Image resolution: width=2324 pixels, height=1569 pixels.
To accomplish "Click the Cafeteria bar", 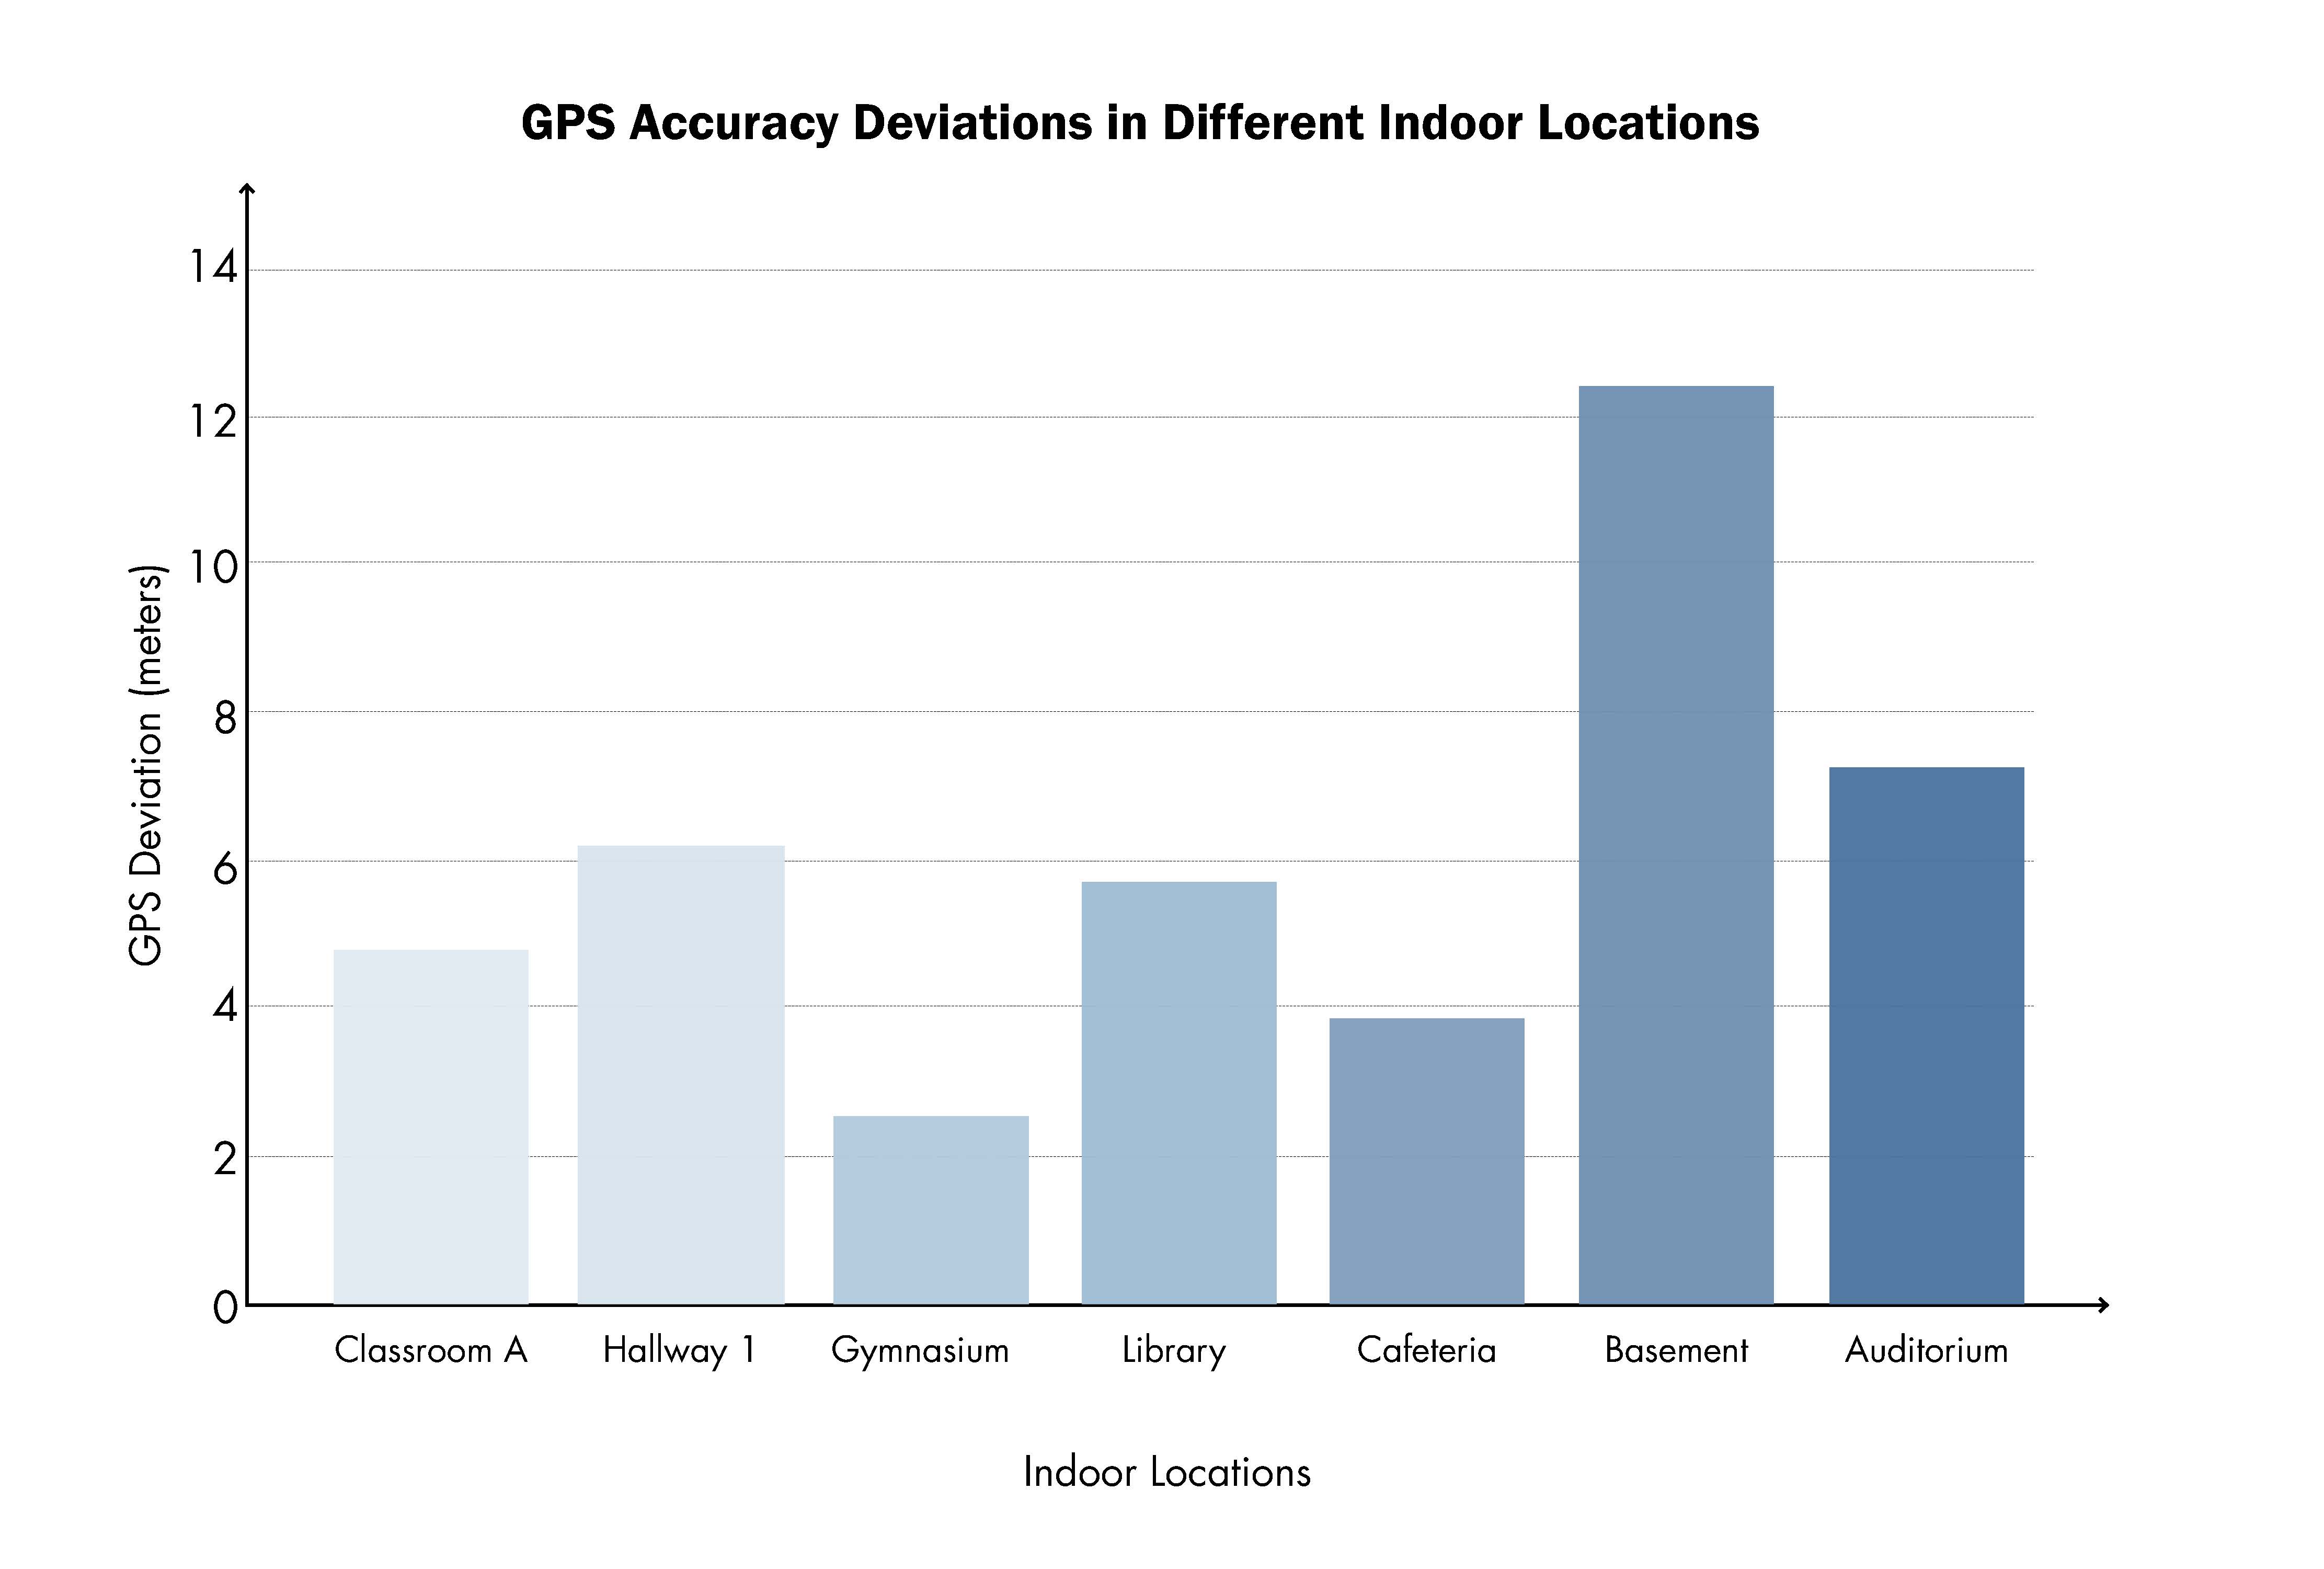I will pos(1427,1161).
